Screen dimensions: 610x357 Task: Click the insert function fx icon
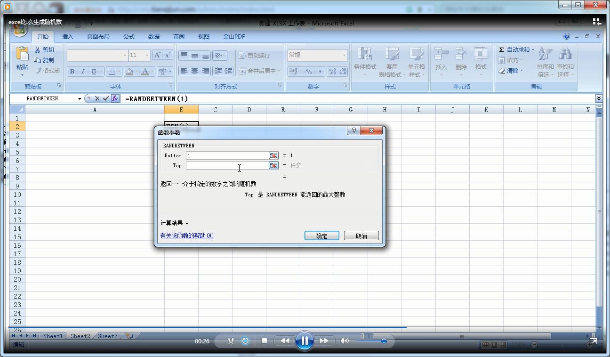tap(114, 98)
